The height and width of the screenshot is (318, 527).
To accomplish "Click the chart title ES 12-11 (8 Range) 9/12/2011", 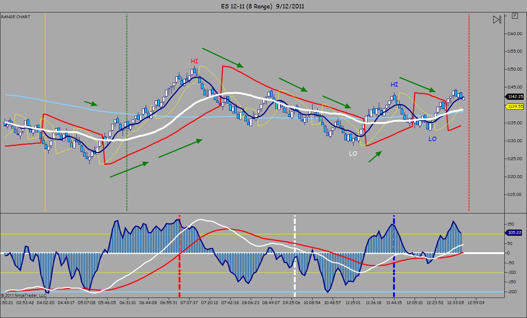I will (263, 6).
